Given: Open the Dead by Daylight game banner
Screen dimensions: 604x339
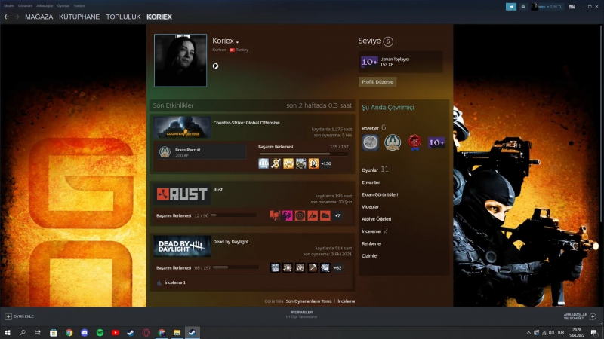Looking at the screenshot, I should click(182, 246).
